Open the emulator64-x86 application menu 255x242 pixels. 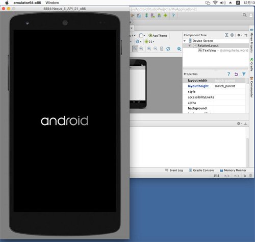[x=27, y=3]
